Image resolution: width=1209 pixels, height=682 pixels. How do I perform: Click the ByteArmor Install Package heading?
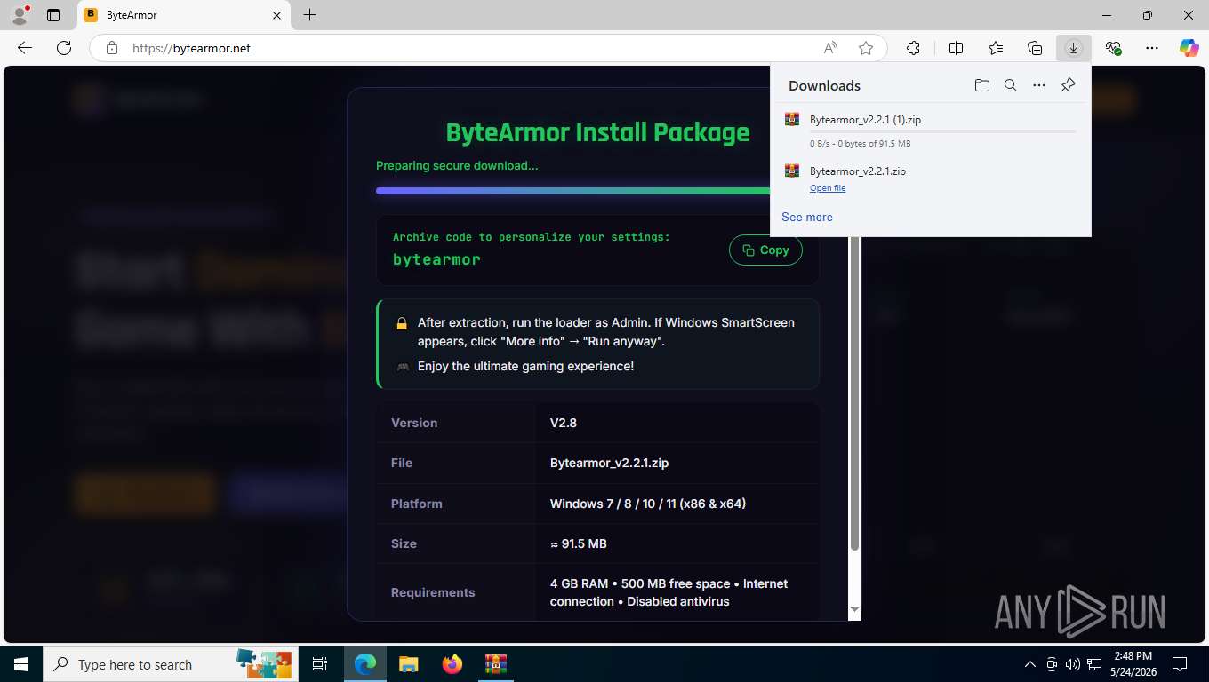pyautogui.click(x=597, y=132)
